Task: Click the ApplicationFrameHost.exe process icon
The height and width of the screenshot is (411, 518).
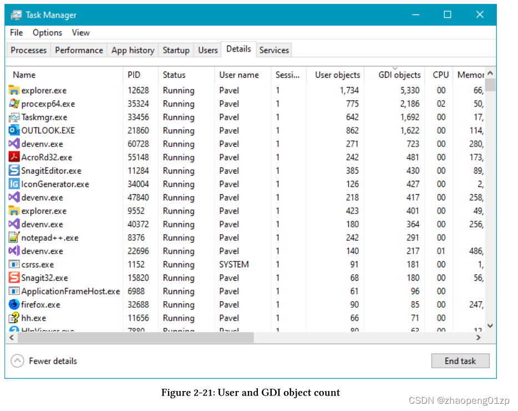Action: coord(14,291)
